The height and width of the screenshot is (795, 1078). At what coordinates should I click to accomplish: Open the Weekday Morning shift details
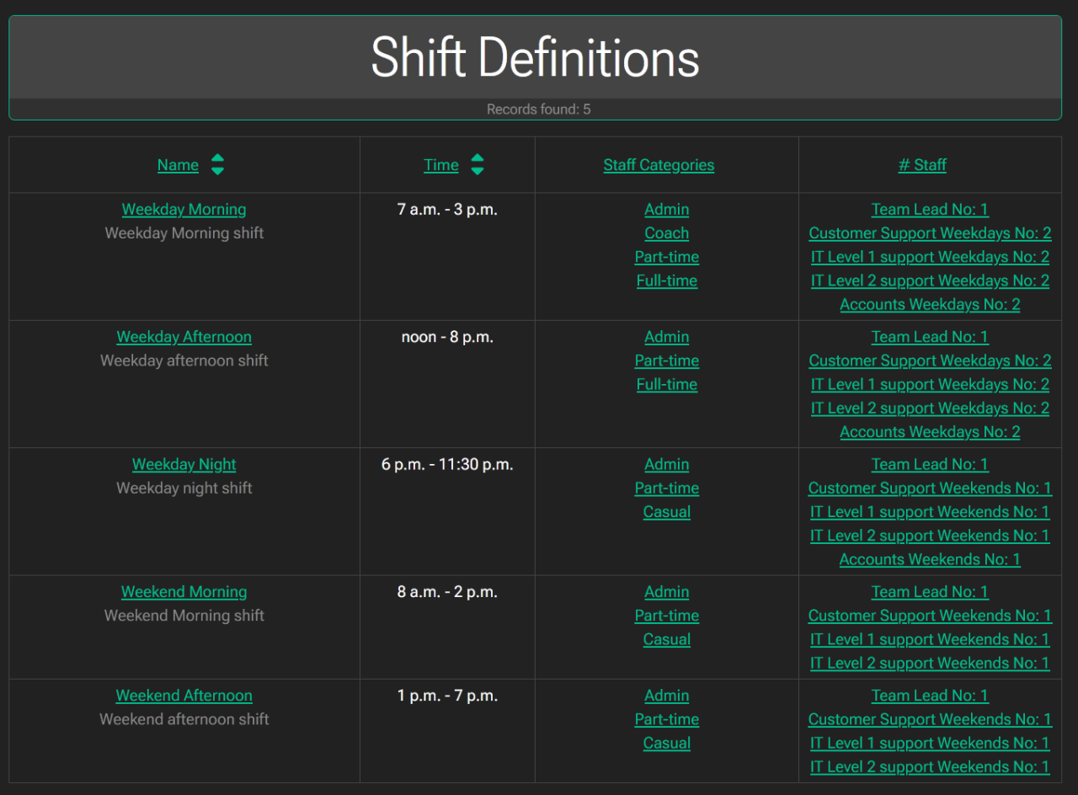(x=184, y=209)
